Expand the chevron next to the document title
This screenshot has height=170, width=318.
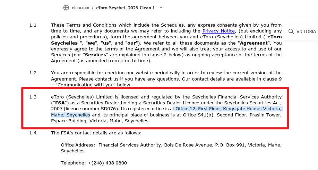(161, 8)
